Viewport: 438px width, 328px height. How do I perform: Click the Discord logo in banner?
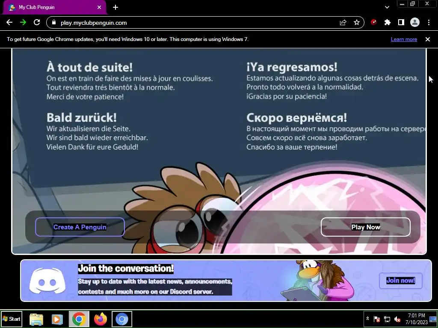(47, 281)
